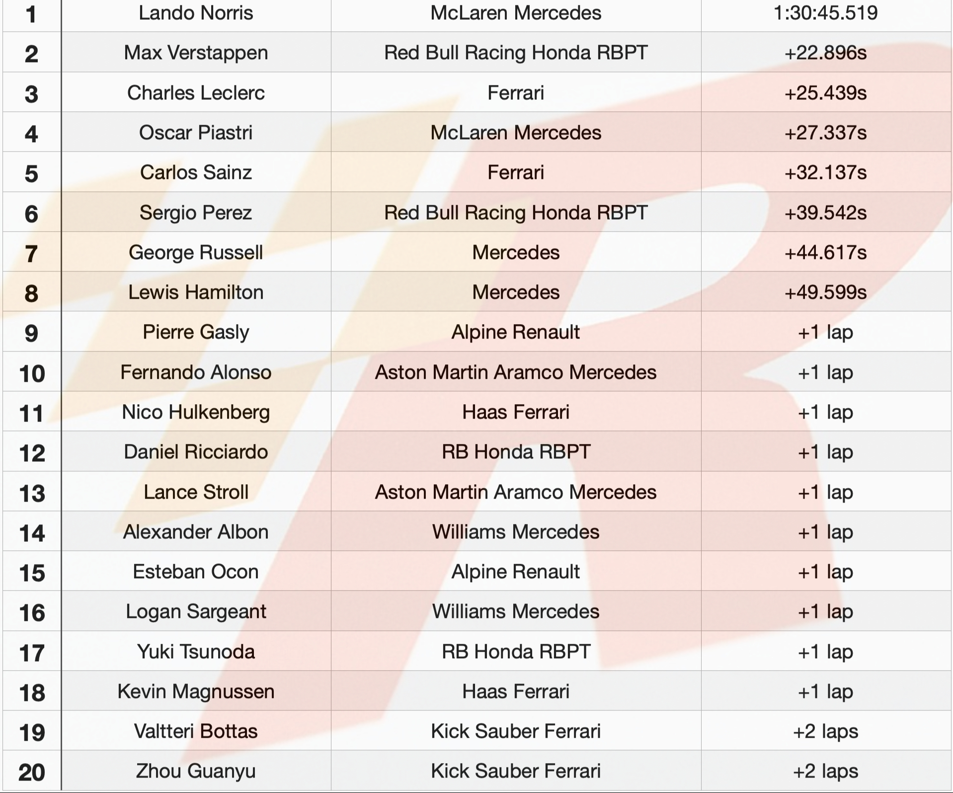The height and width of the screenshot is (793, 953).
Task: Select Yuki Tsunoda's name cell
Action: click(196, 652)
